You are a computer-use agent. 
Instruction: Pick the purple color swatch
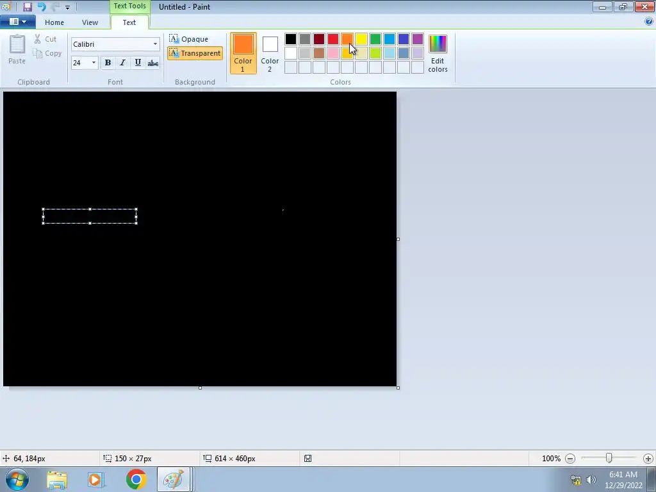click(x=418, y=39)
